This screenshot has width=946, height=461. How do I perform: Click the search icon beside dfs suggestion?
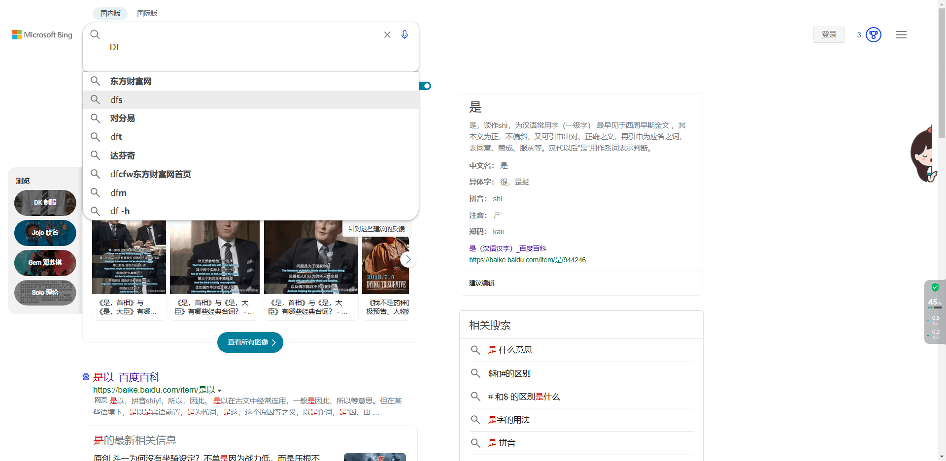tap(95, 100)
